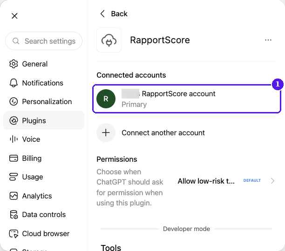Open the Voice settings label
Viewport: 285px width, 251px height.
point(31,139)
